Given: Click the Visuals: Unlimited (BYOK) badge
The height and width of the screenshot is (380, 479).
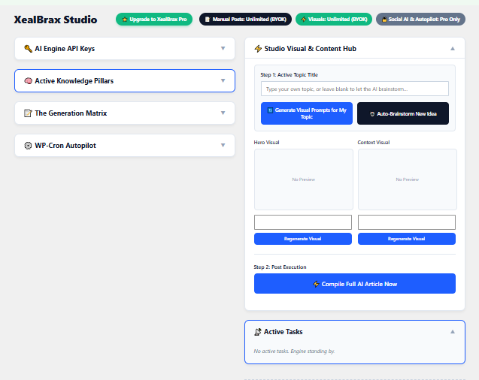Looking at the screenshot, I should (334, 20).
